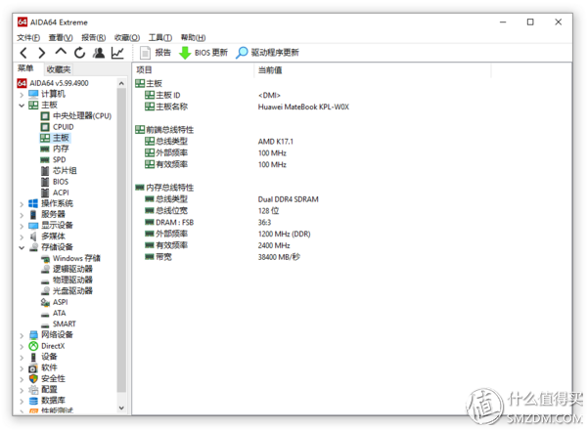
Task: Expand the 操作系统 tree node
Action: tap(22, 204)
